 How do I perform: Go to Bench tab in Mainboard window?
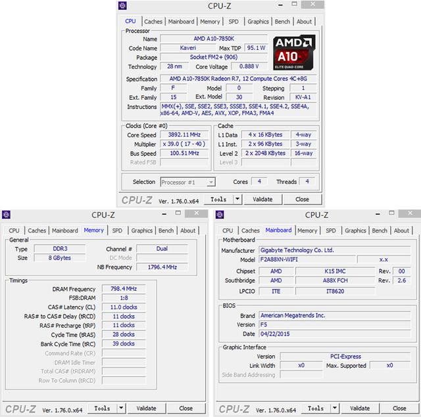coord(380,230)
